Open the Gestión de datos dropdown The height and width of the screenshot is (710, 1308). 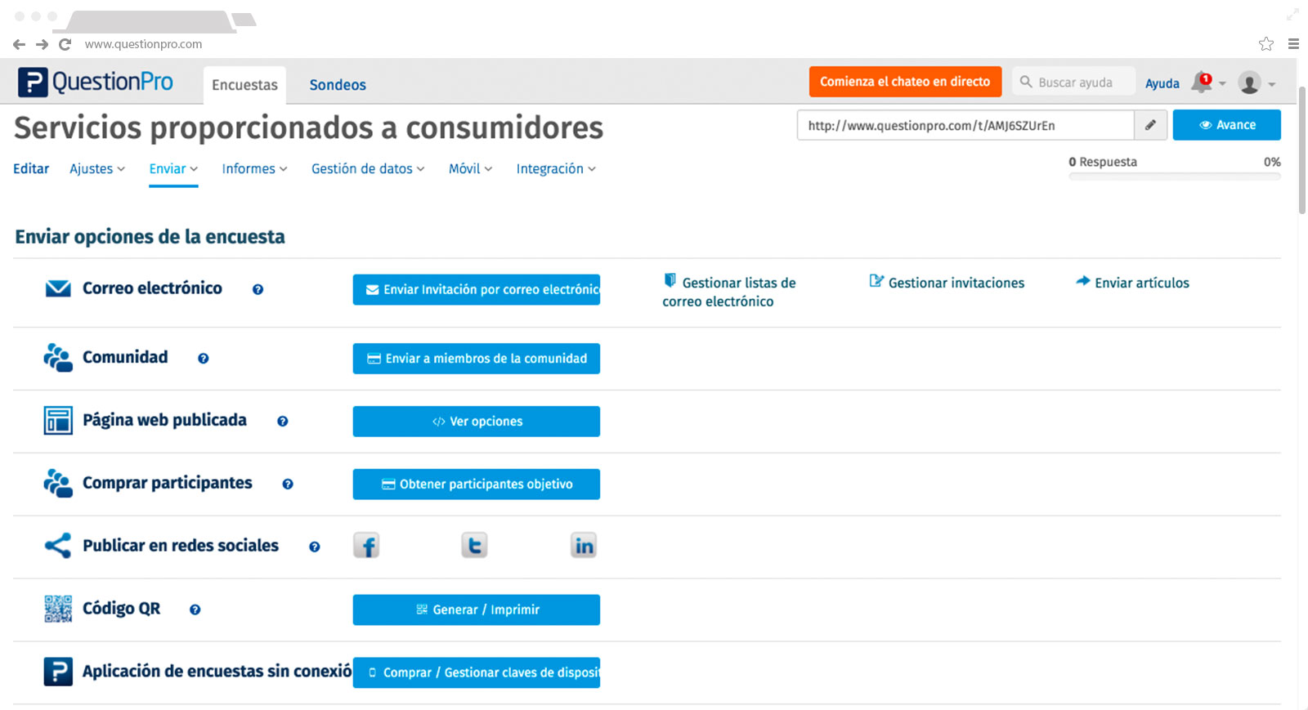(x=367, y=169)
